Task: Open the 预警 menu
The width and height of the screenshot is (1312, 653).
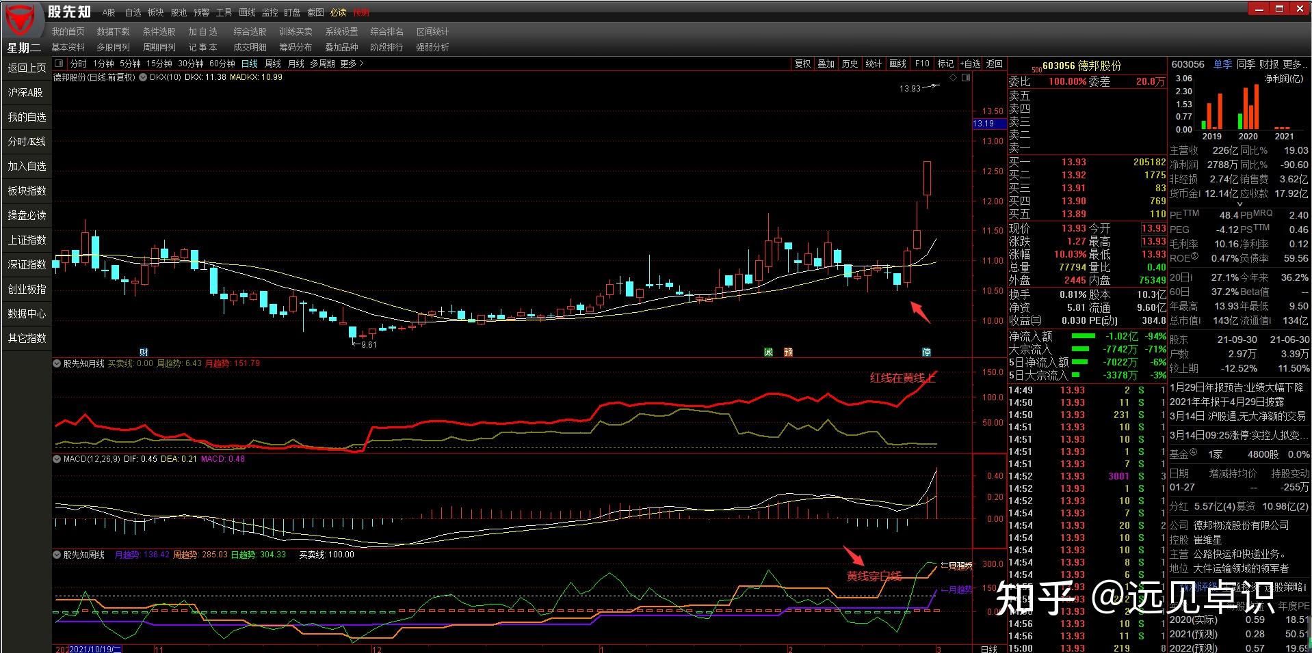Action: tap(201, 12)
